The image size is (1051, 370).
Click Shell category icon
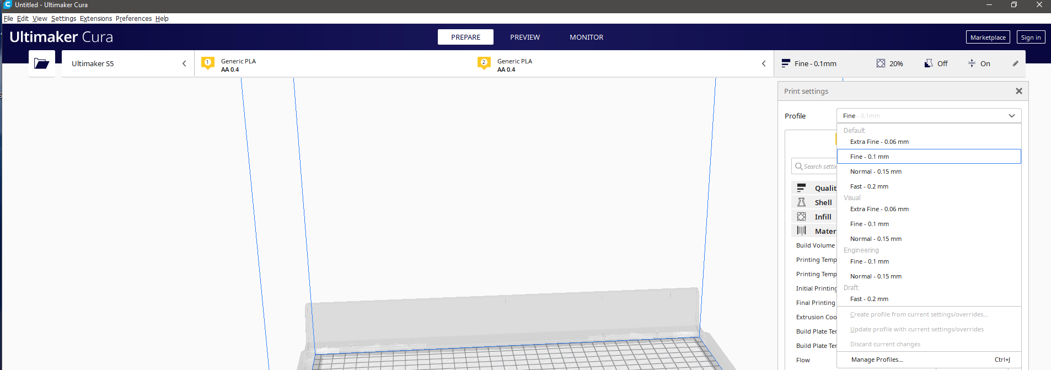click(x=801, y=202)
